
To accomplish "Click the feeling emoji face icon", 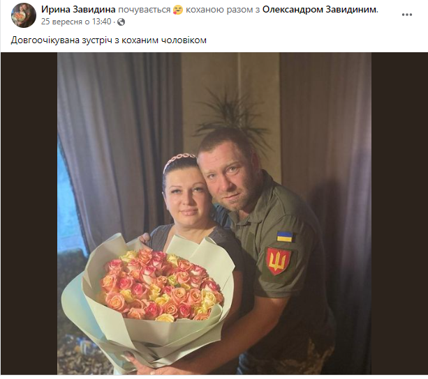I will pos(178,10).
